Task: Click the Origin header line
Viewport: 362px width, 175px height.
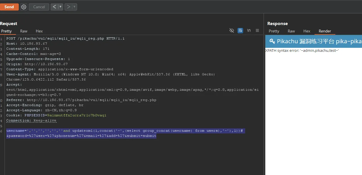Action: (37, 64)
